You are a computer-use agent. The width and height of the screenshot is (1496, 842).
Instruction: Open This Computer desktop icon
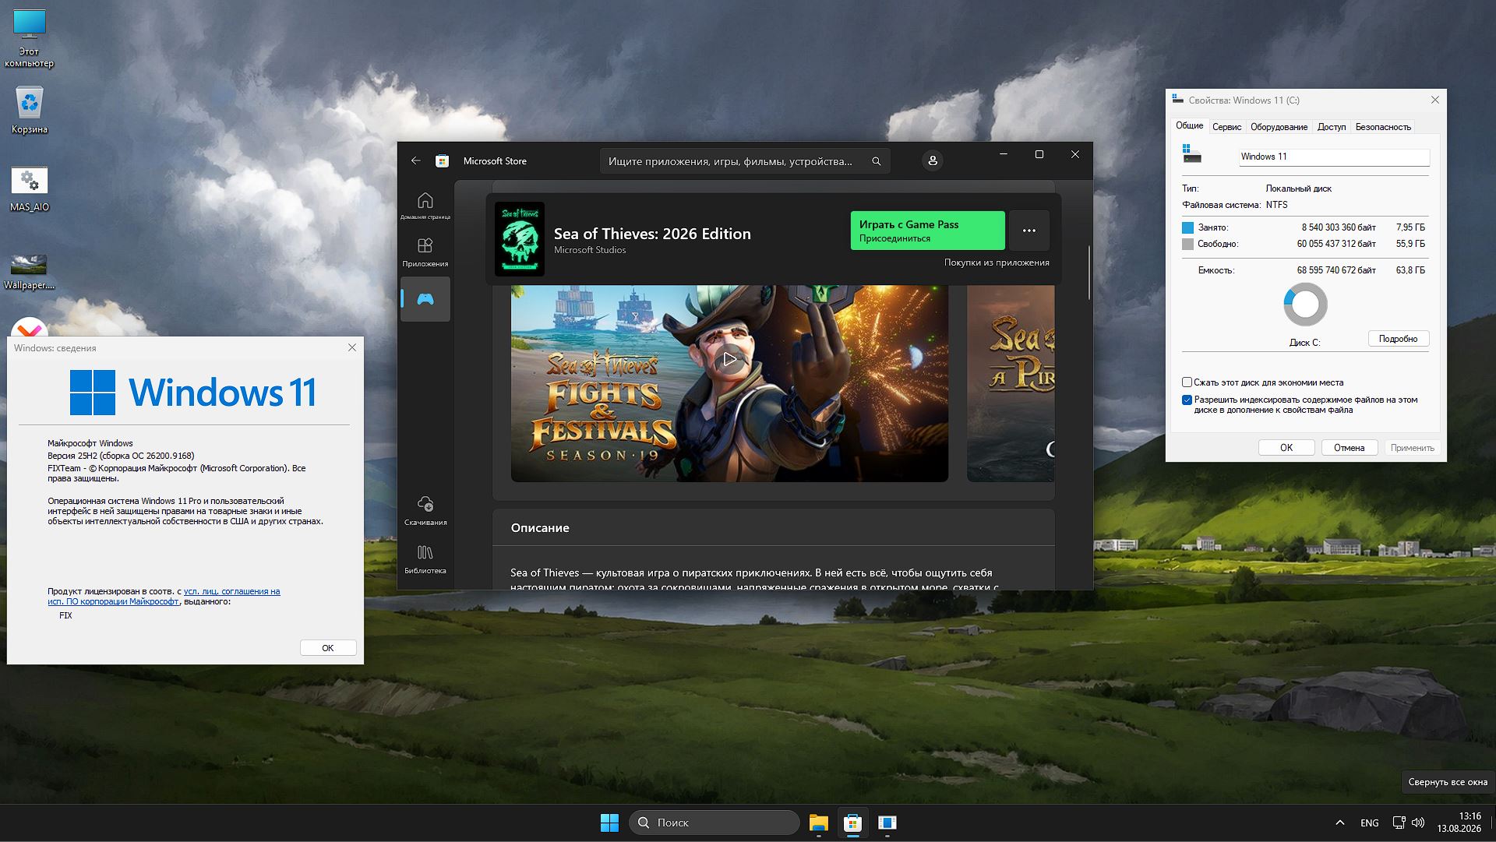(x=30, y=39)
